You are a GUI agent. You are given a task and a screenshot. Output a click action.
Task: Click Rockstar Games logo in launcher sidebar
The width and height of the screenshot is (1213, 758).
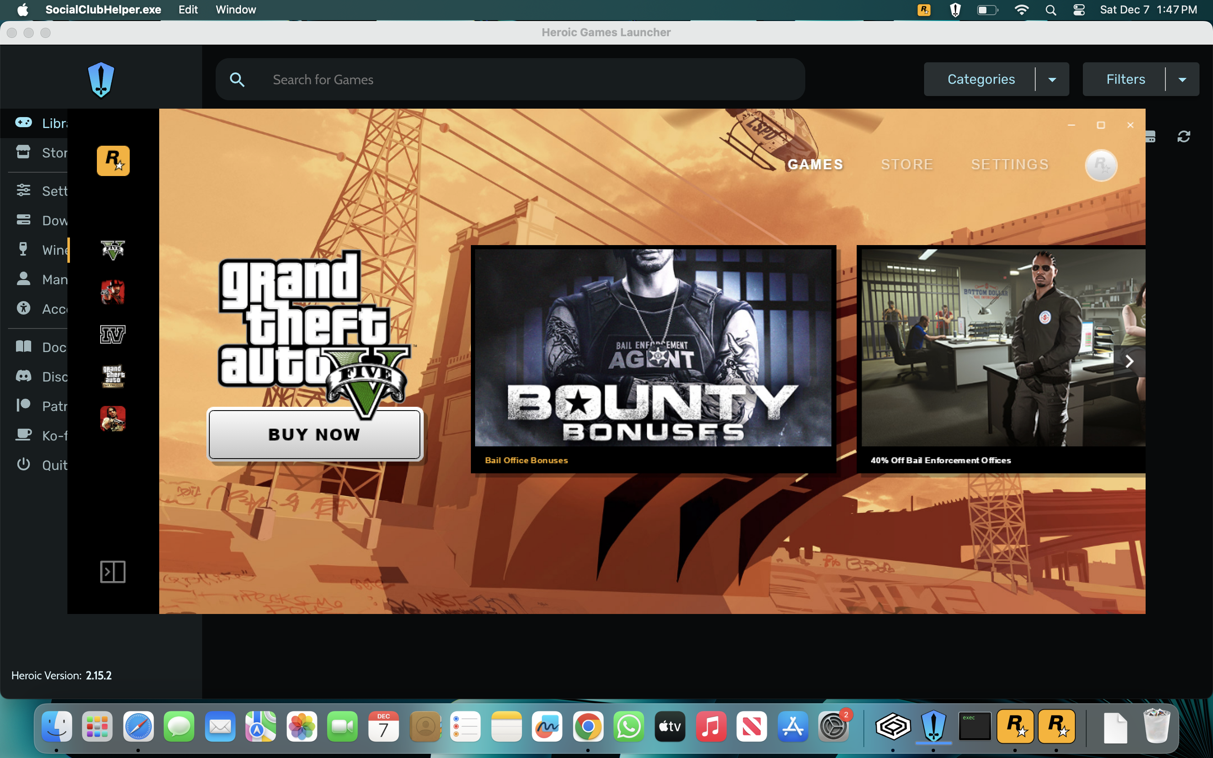[x=113, y=160]
